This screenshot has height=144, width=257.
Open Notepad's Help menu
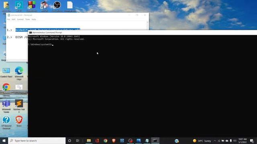click(34, 19)
